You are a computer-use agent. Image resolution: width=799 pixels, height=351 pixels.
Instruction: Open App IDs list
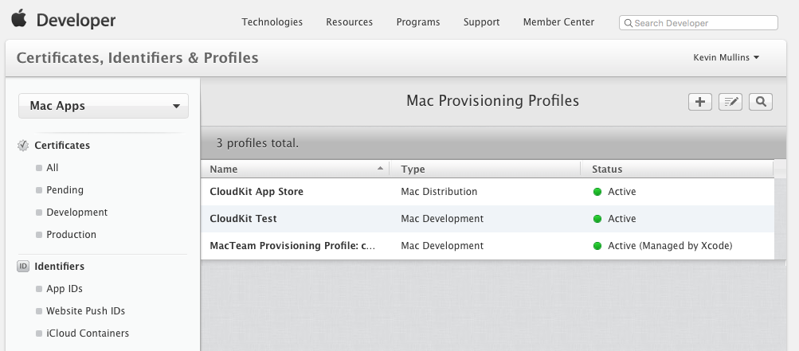click(65, 289)
